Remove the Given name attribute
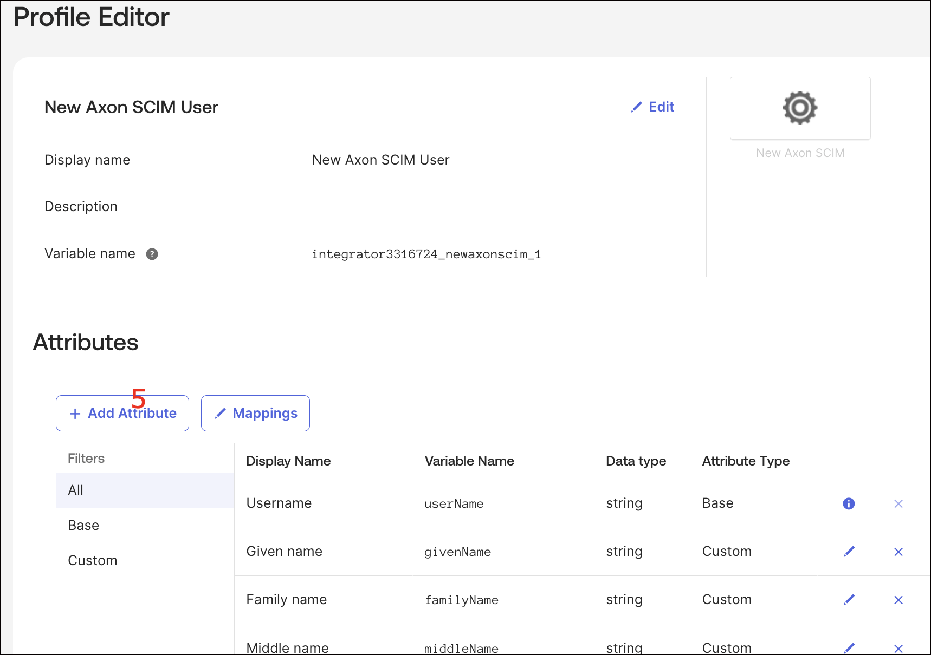This screenshot has width=931, height=655. click(x=898, y=552)
